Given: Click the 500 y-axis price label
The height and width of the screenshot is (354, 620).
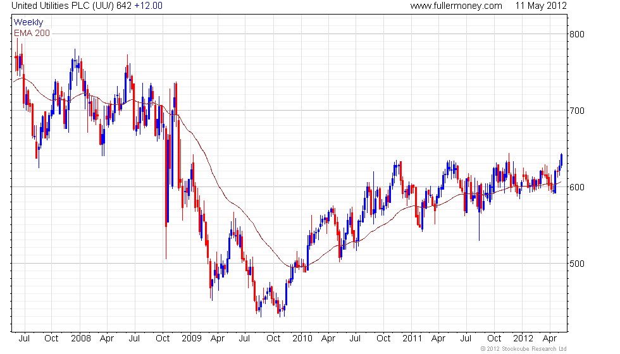Looking at the screenshot, I should tap(576, 264).
